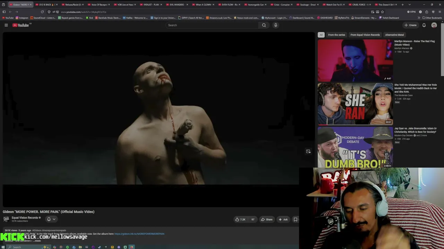Image resolution: width=444 pixels, height=249 pixels.
Task: Open the Instagram bookmark
Action: (x=22, y=18)
